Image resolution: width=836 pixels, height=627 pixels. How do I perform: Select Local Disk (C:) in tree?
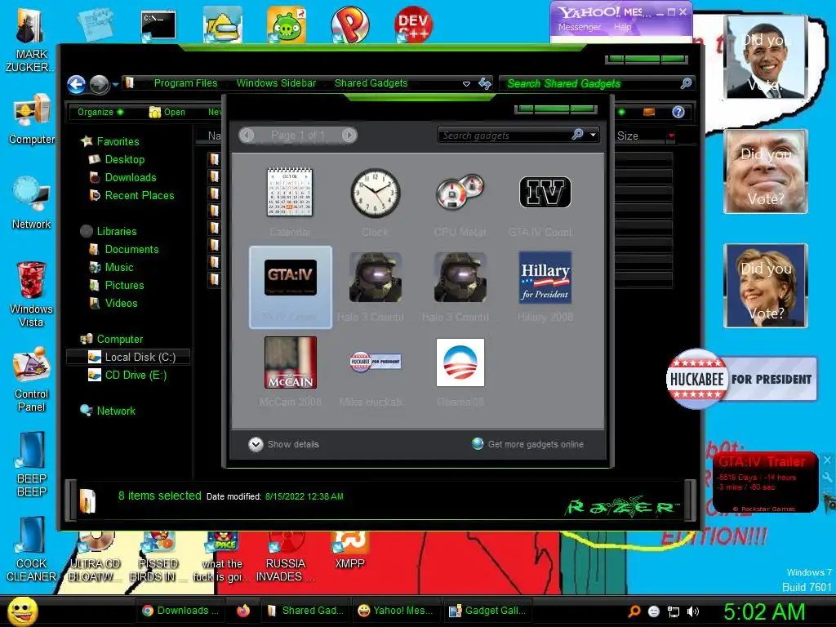click(128, 358)
